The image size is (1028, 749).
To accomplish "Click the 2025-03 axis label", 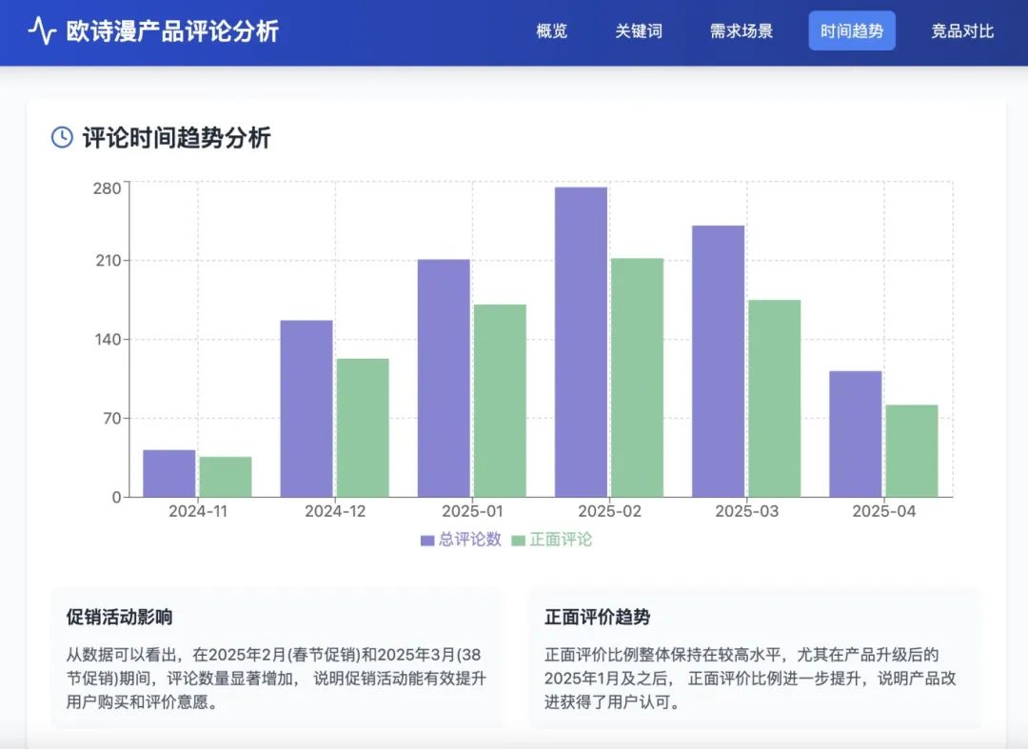I will pyautogui.click(x=747, y=511).
